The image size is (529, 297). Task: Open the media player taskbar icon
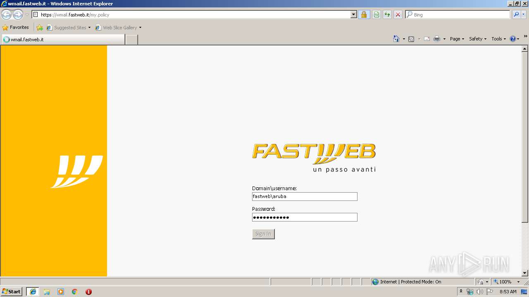tap(61, 292)
